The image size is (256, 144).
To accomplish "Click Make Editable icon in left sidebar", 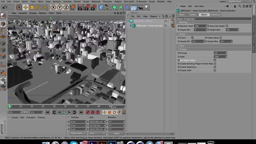I will (x=3, y=16).
